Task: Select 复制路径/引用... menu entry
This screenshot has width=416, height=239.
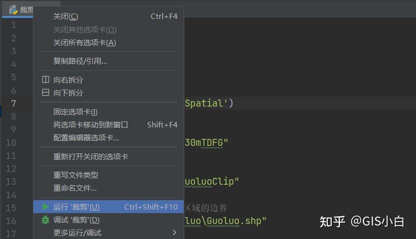Action: [x=80, y=61]
